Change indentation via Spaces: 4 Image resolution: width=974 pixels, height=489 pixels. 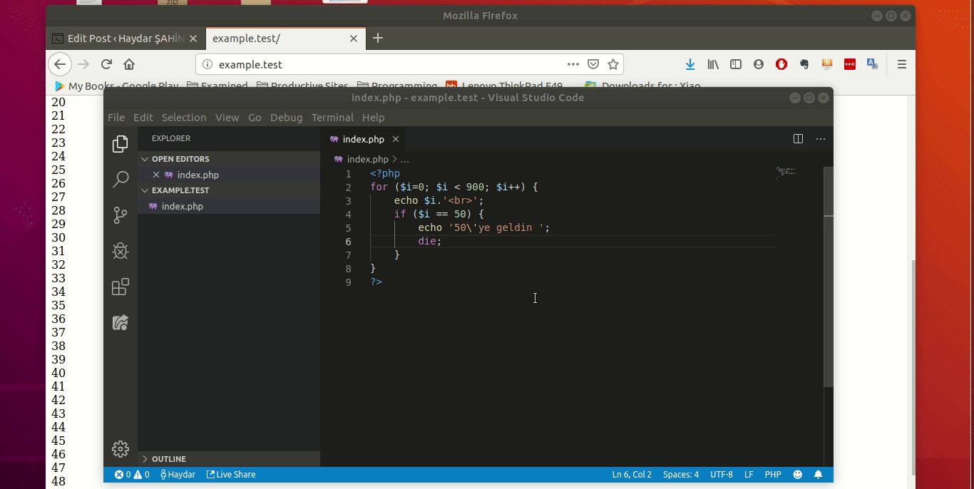[x=681, y=474]
